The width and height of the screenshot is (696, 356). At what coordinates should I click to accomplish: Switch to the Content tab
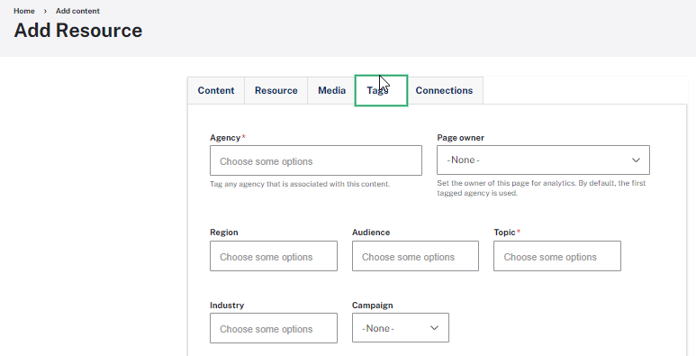(x=216, y=91)
